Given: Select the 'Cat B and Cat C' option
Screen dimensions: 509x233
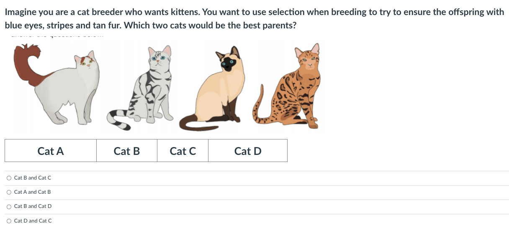Looking at the screenshot, I should click(9, 178).
